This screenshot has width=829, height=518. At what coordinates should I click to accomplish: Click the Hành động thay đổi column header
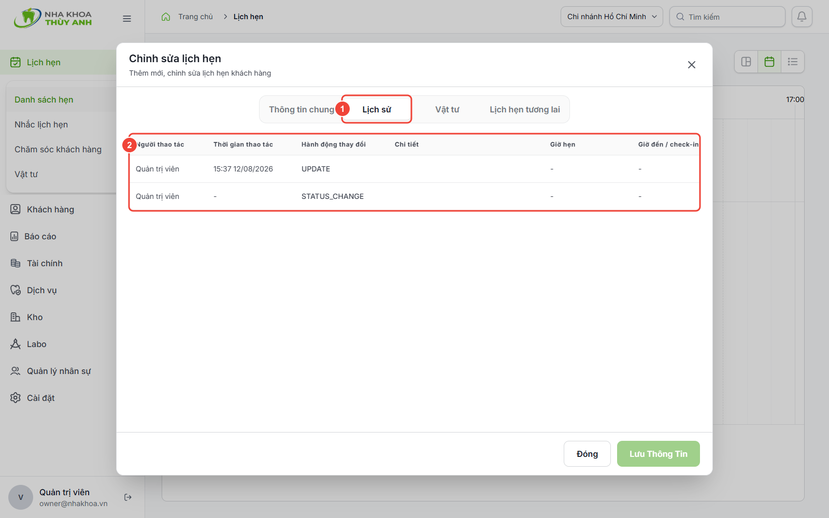point(334,145)
